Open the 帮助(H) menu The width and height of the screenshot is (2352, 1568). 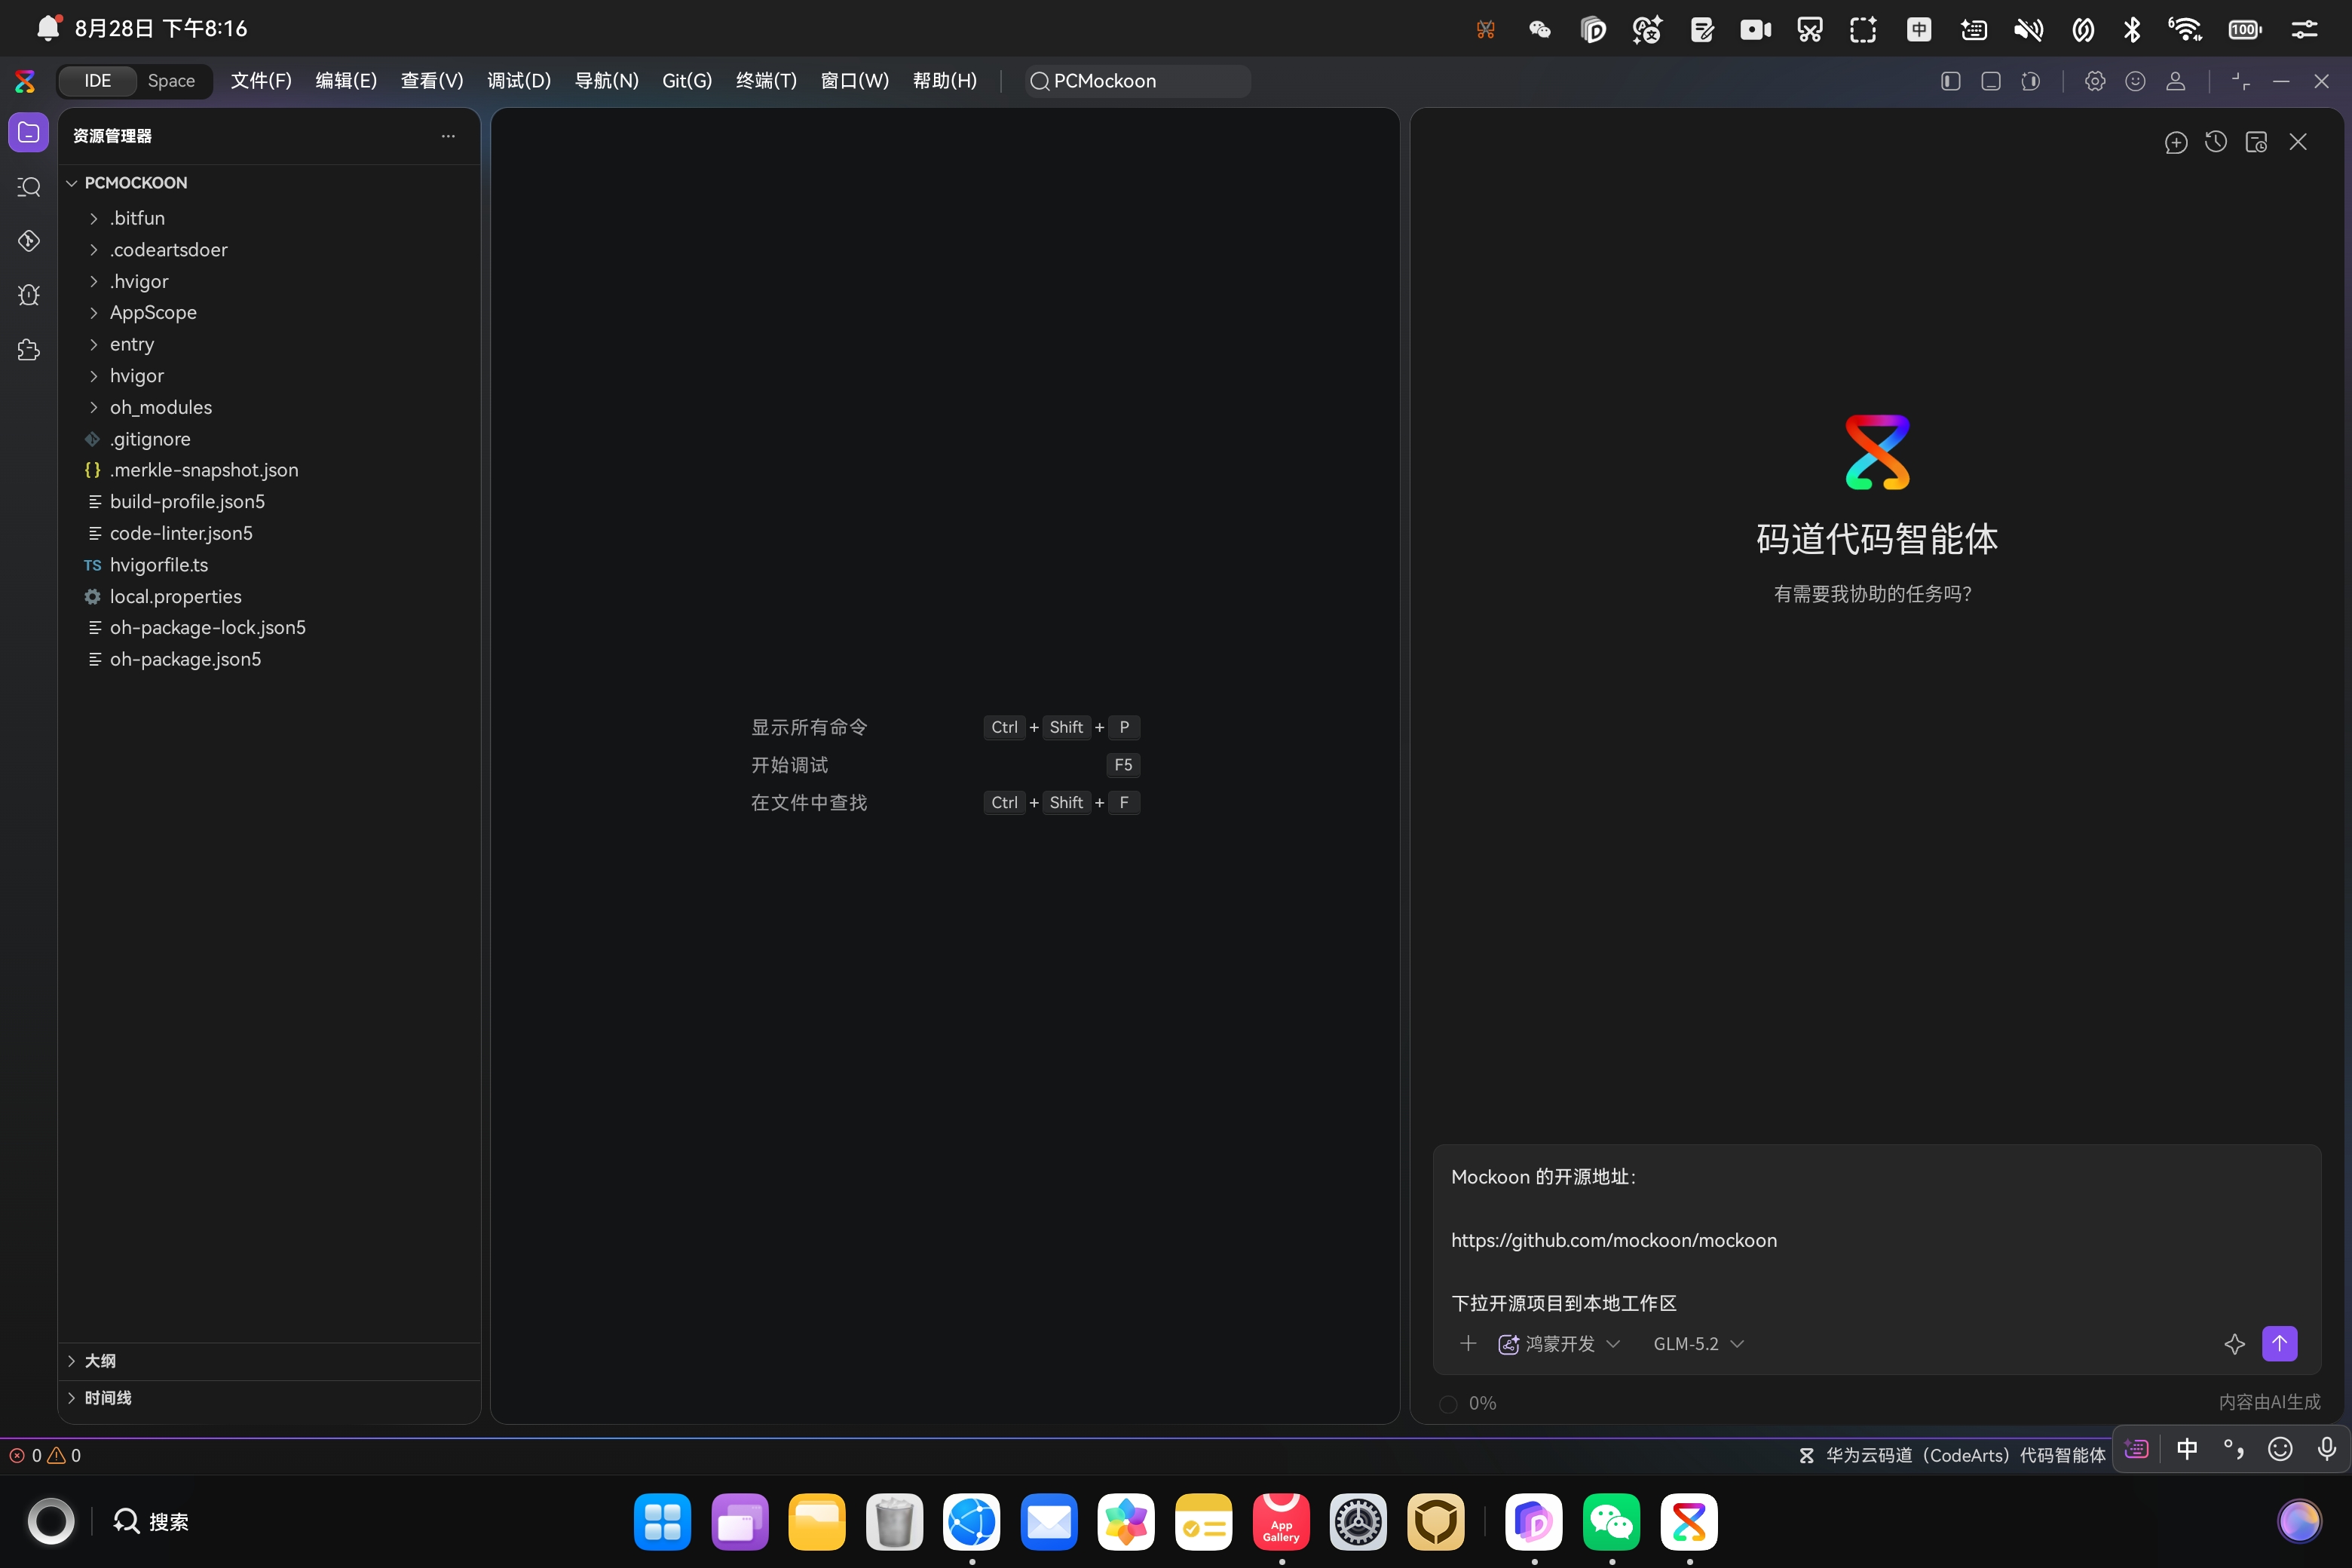click(x=944, y=81)
